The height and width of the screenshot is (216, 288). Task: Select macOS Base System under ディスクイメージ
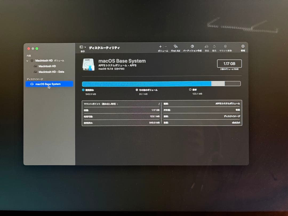click(x=48, y=84)
